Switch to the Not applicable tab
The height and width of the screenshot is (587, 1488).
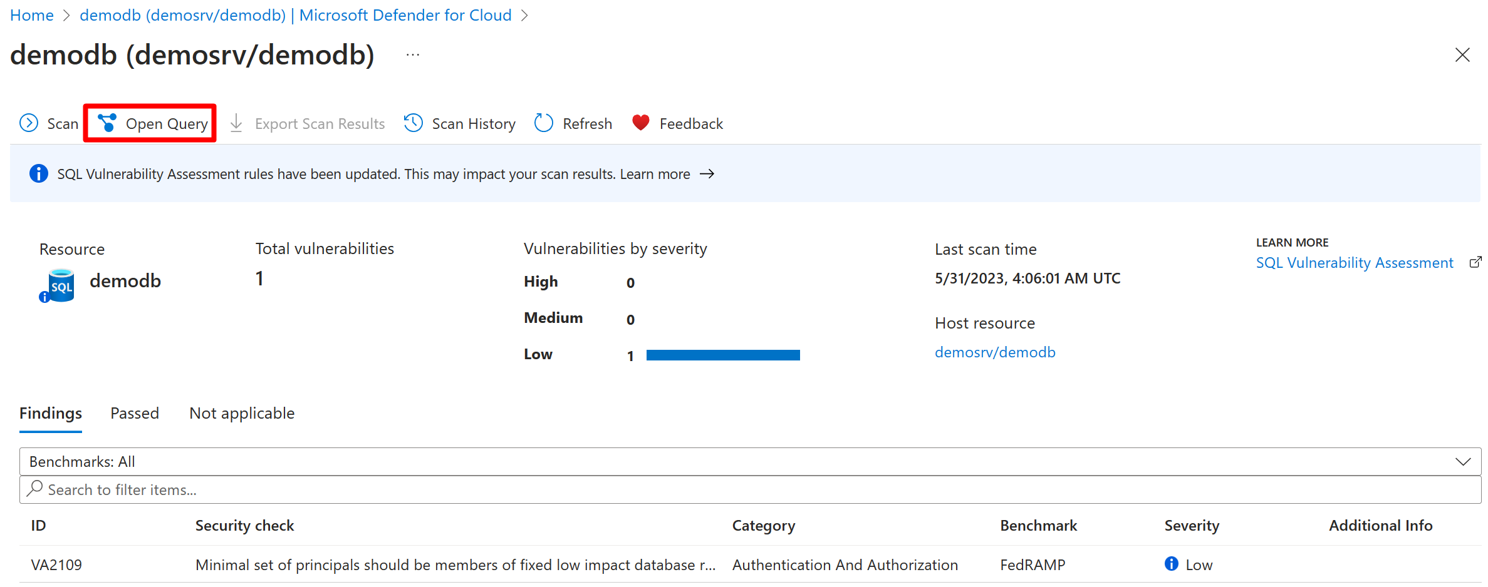tap(242, 414)
